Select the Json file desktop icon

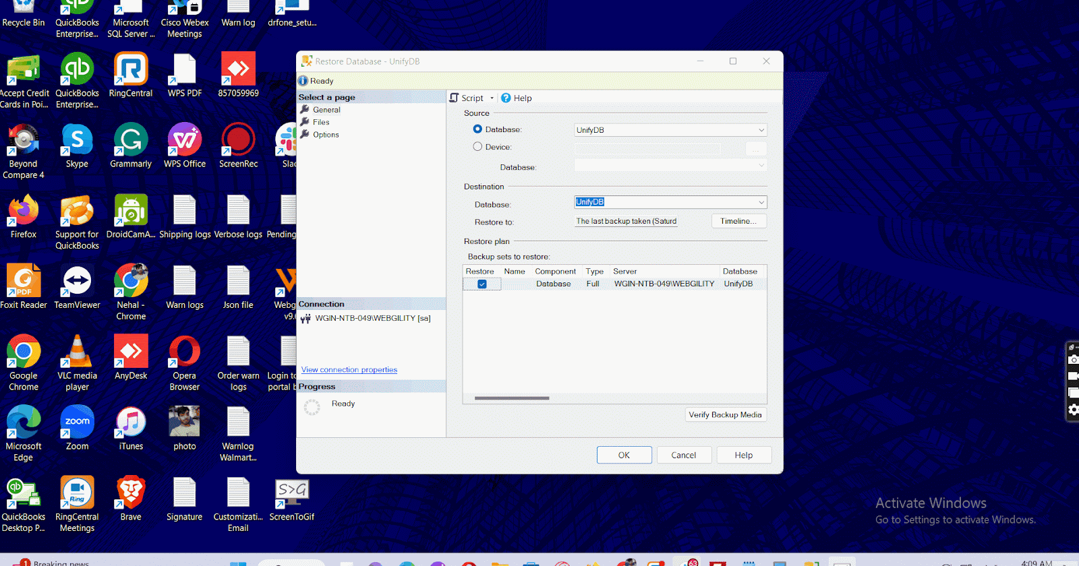pos(238,288)
